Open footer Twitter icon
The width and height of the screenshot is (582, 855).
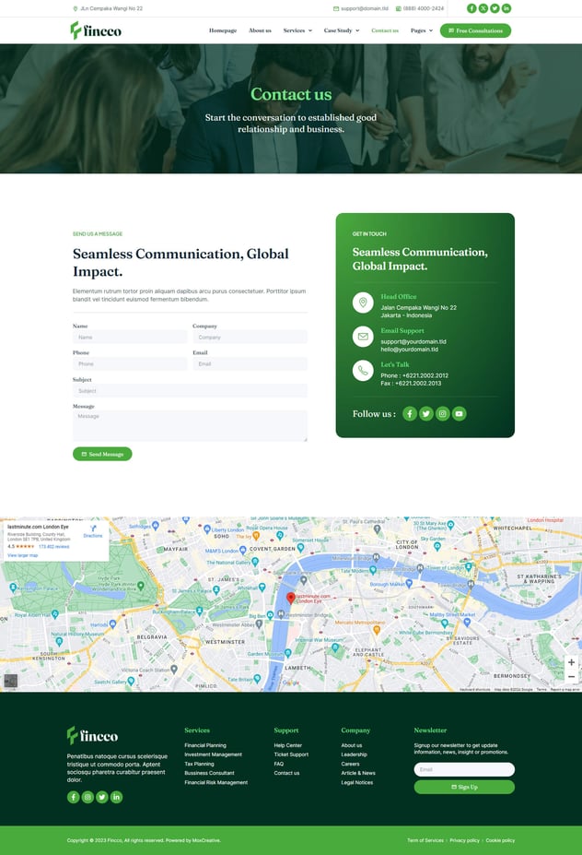tap(102, 797)
